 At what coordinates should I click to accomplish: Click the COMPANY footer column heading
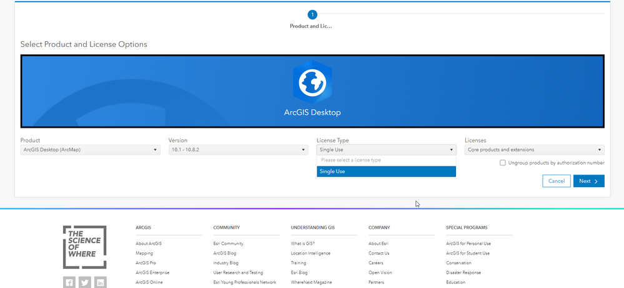coord(379,228)
